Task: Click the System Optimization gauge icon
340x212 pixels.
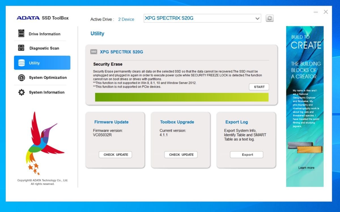Action: (x=22, y=77)
